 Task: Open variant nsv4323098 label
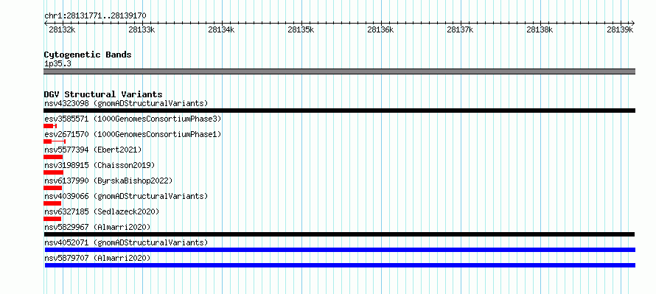126,103
